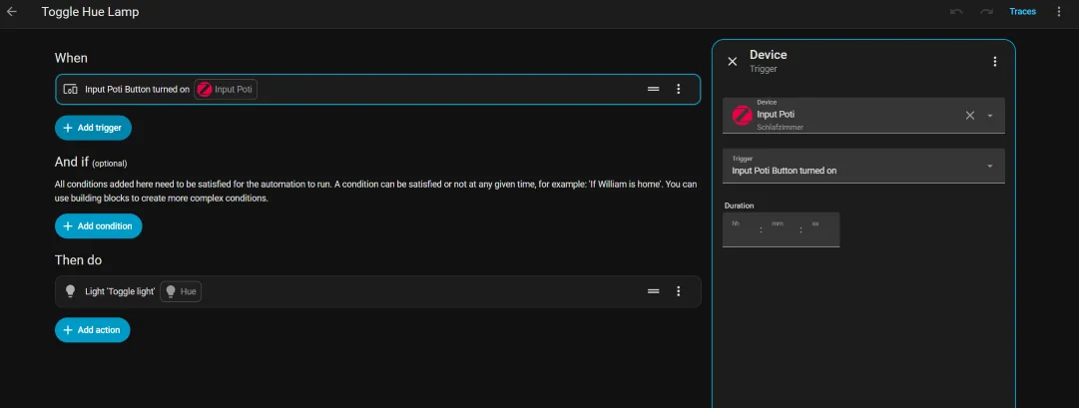Image resolution: width=1079 pixels, height=408 pixels.
Task: Close the Device trigger side panel
Action: [733, 61]
